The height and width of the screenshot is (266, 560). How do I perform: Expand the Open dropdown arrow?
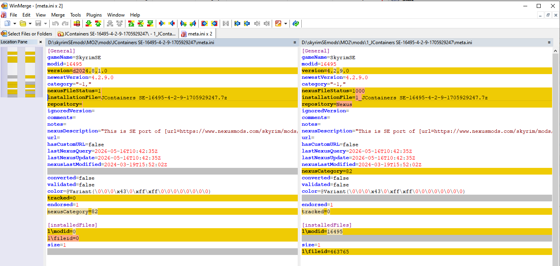30,24
